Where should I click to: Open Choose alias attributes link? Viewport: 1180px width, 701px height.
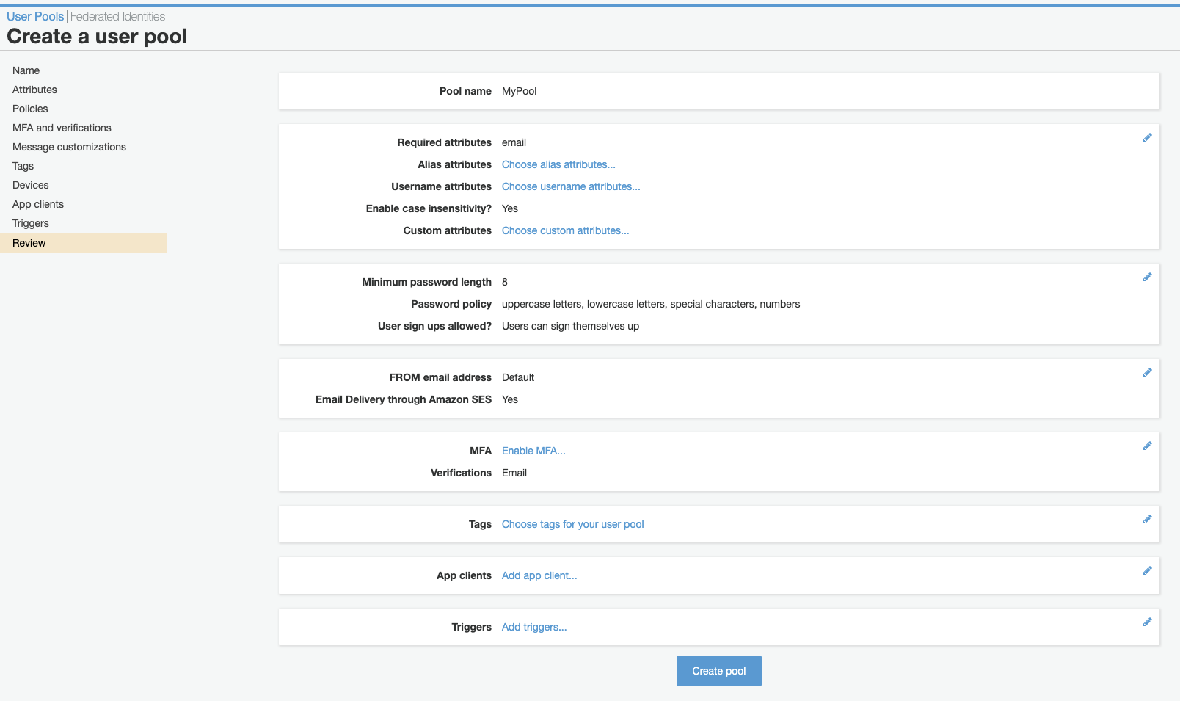coord(558,164)
